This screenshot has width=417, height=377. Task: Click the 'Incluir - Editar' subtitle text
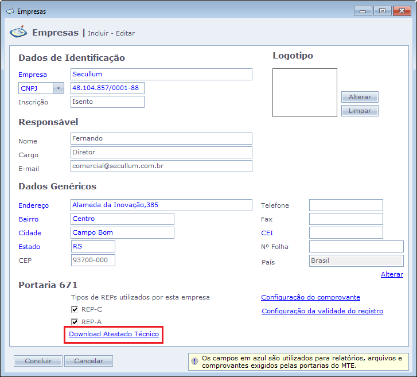(111, 33)
